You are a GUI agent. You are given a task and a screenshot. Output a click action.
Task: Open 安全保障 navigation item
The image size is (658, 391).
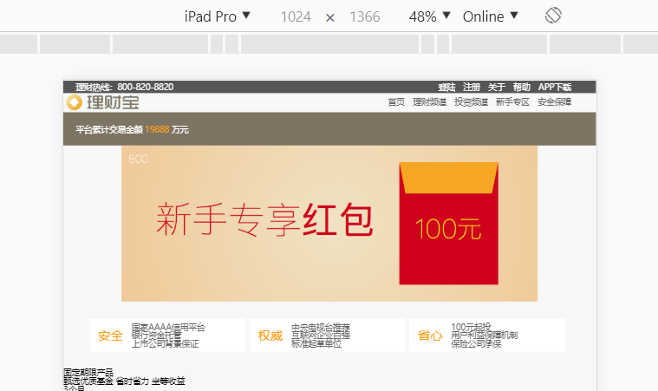pos(554,102)
